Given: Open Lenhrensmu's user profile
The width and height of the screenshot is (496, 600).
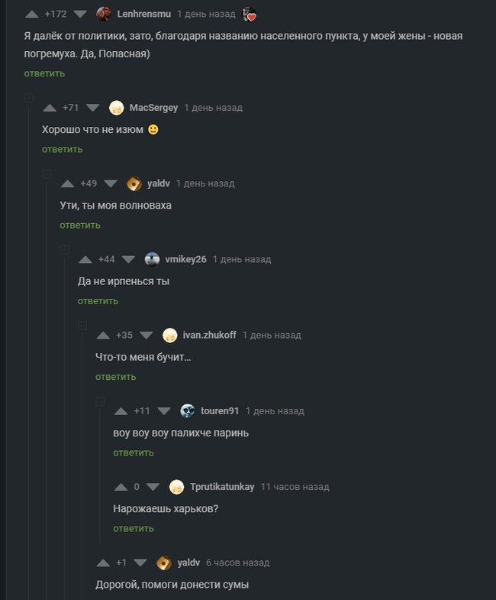Looking at the screenshot, I should click(143, 15).
